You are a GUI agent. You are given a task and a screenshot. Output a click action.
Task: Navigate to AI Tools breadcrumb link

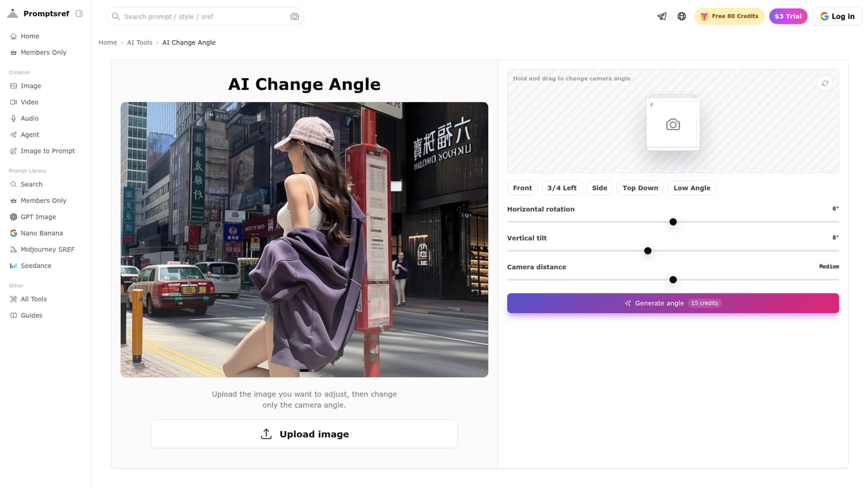[139, 42]
